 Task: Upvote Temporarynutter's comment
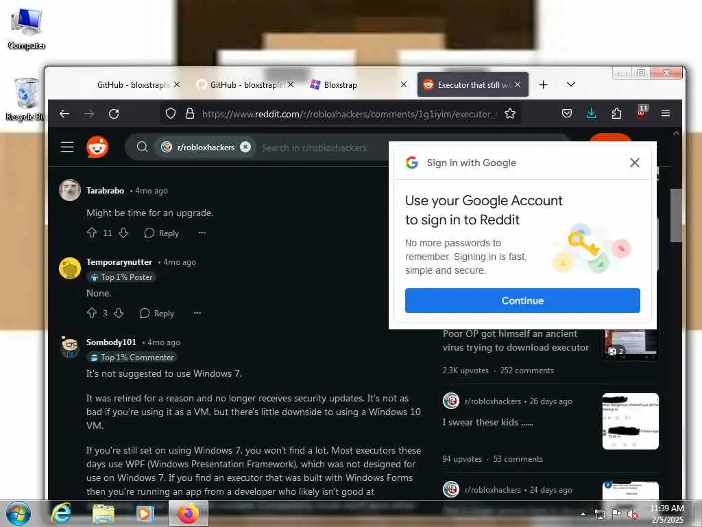pos(92,313)
